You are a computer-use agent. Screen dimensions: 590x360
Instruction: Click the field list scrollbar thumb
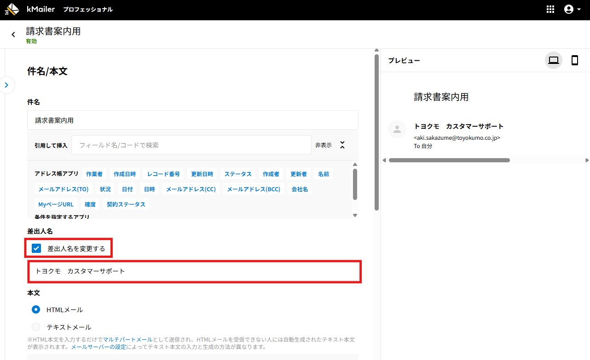click(x=355, y=184)
